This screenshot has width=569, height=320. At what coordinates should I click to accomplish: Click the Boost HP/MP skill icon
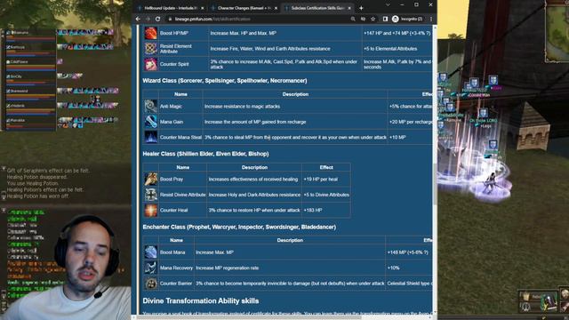tap(151, 33)
